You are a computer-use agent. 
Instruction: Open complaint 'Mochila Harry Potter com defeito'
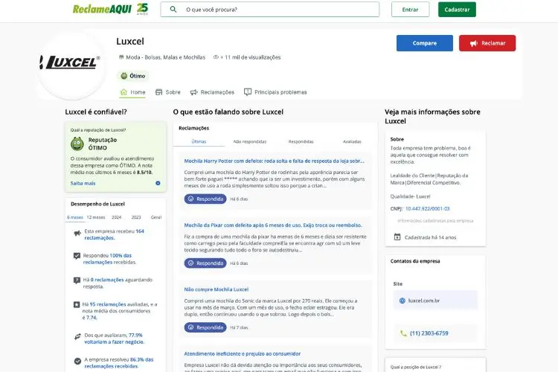274,161
